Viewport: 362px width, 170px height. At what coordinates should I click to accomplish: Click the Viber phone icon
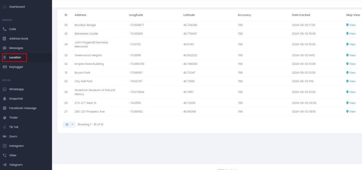(x=5, y=155)
